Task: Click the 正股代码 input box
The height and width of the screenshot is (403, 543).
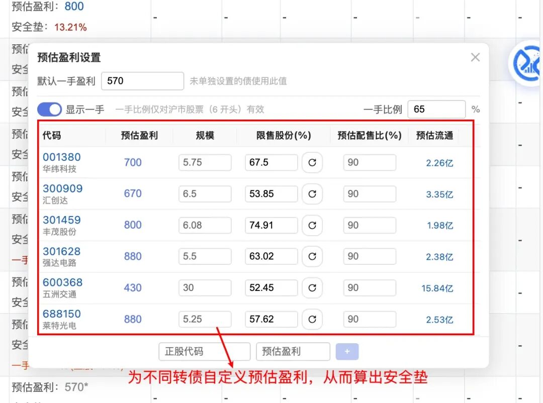Action: coord(204,351)
